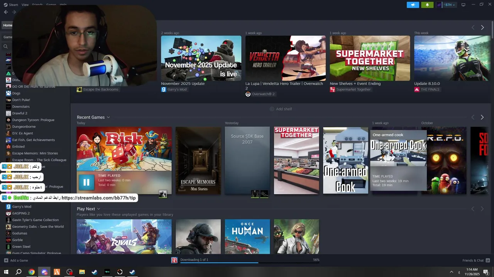Open the November 2025 Update news thumbnail
The image size is (494, 277).
201,58
